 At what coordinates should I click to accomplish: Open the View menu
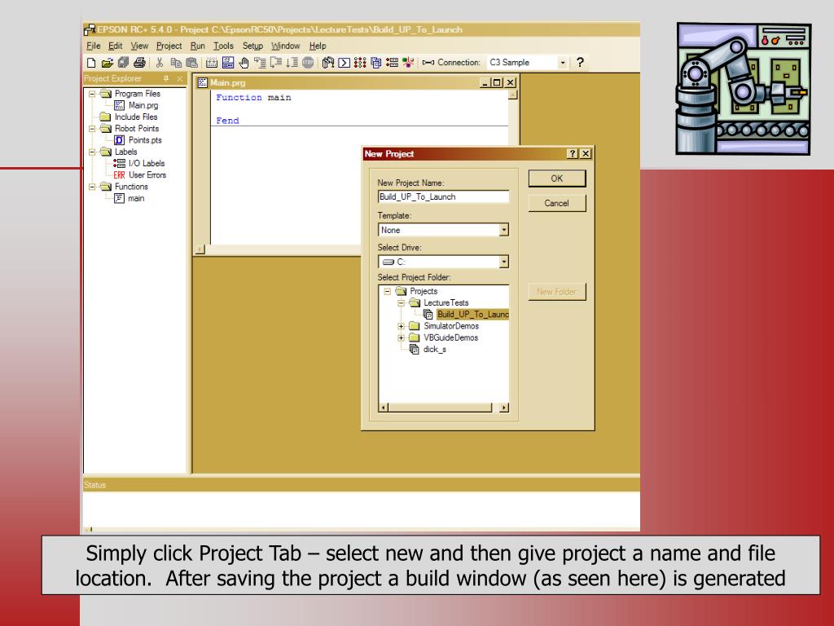tap(139, 46)
